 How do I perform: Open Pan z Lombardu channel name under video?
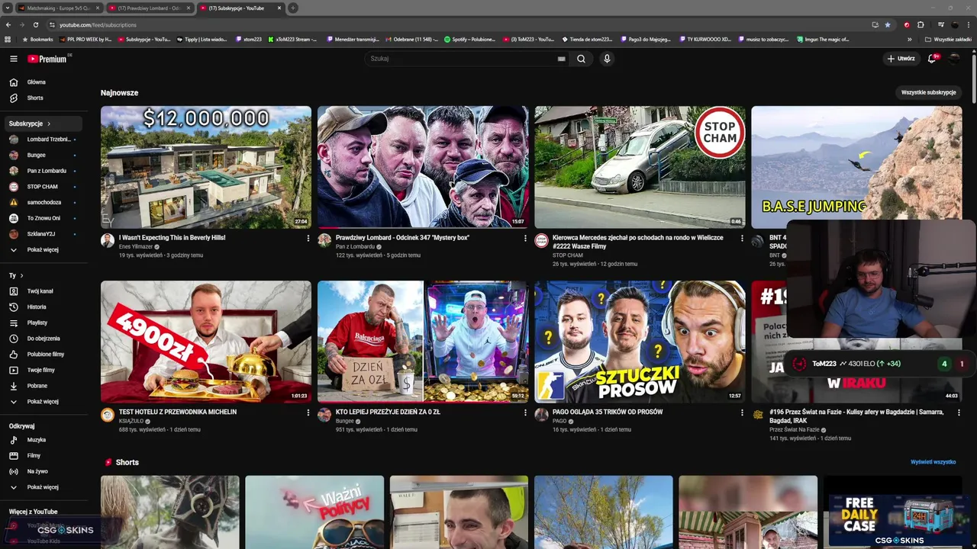pos(356,247)
